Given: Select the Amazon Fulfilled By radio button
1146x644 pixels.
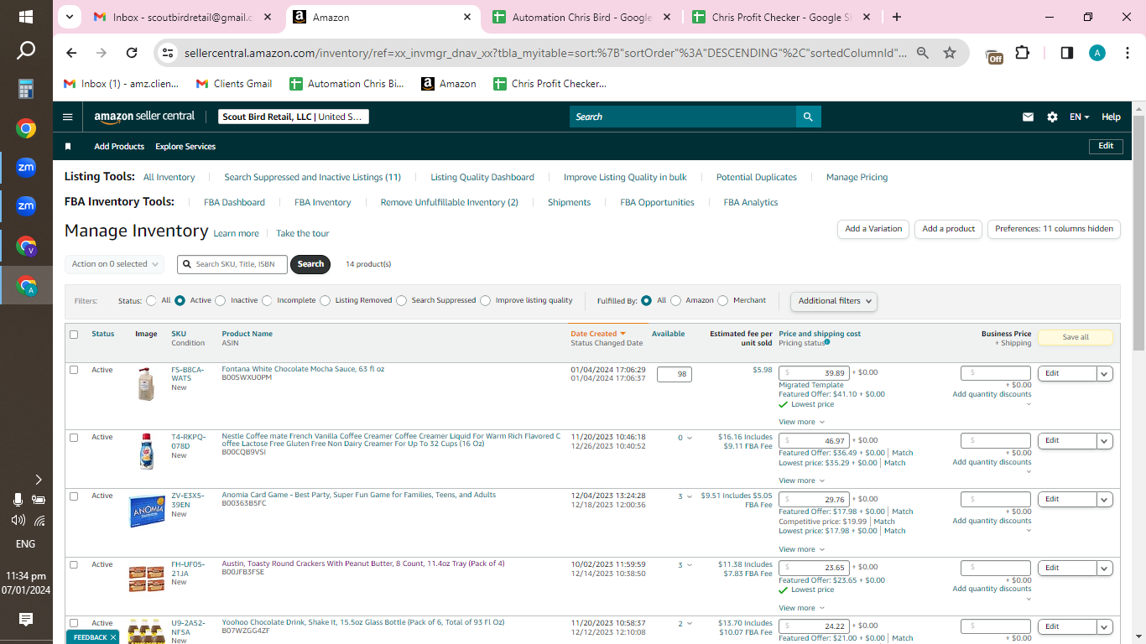Looking at the screenshot, I should (x=676, y=300).
